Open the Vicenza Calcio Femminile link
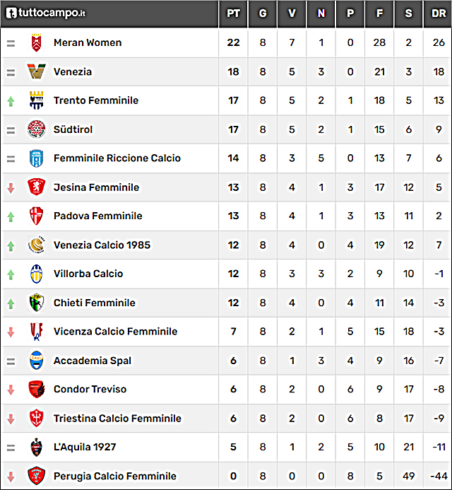The height and width of the screenshot is (490, 452). point(116,331)
